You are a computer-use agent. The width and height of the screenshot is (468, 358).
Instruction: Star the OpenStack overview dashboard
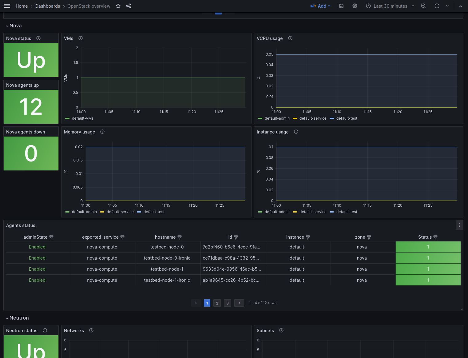pyautogui.click(x=118, y=6)
